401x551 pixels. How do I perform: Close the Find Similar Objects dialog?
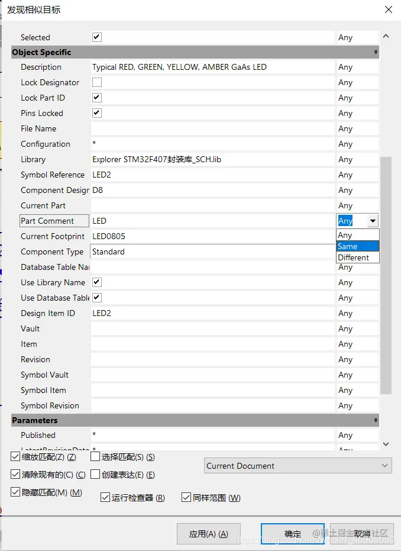389,9
